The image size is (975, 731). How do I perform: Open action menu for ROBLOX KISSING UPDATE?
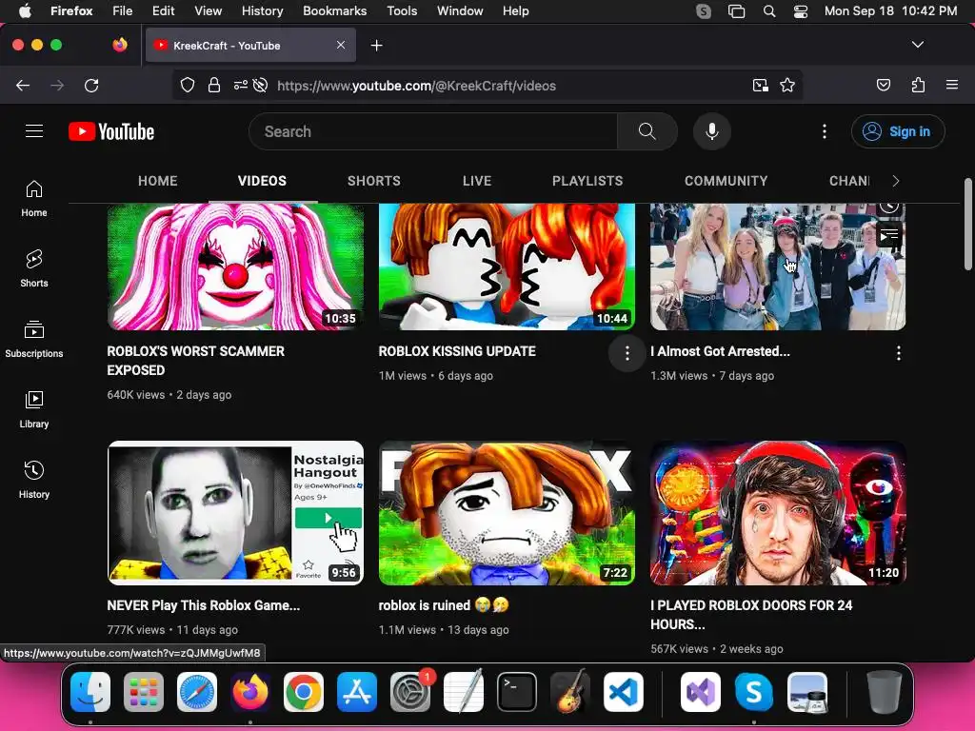pyautogui.click(x=627, y=354)
